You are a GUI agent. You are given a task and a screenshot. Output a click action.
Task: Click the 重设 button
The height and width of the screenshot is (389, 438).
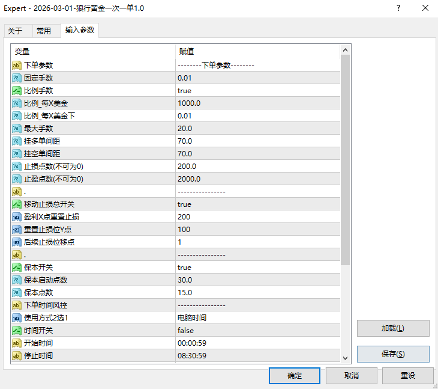[408, 376]
